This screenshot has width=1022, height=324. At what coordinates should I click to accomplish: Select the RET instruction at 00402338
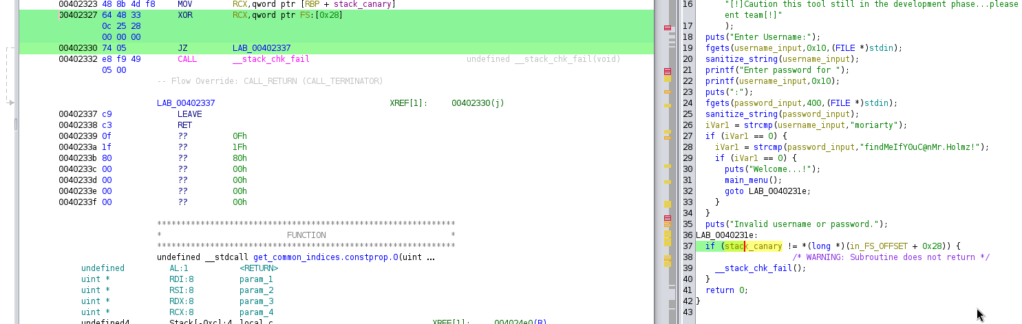click(184, 125)
